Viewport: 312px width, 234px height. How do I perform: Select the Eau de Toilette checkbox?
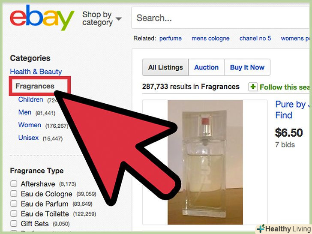point(14,213)
